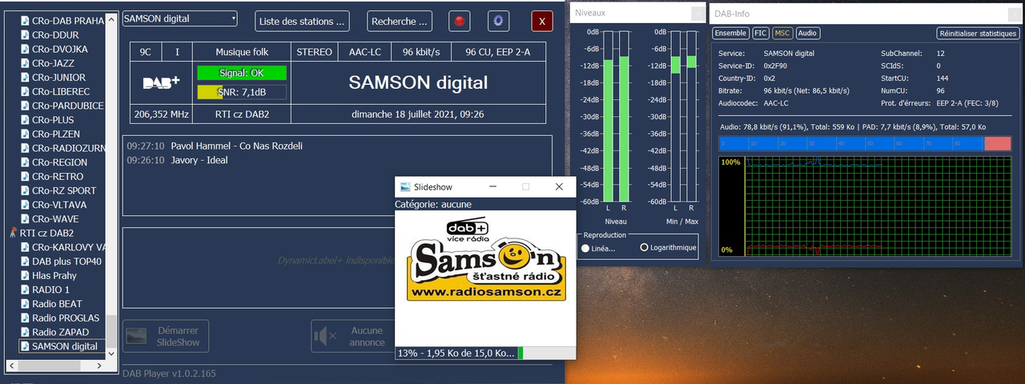Click the yellow SNR: 7,1dB indicator bar
The image size is (1025, 384).
pyautogui.click(x=242, y=92)
